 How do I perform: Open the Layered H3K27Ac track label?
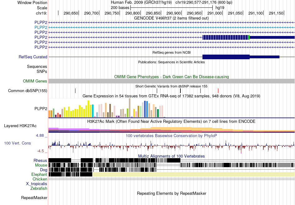[20, 126]
